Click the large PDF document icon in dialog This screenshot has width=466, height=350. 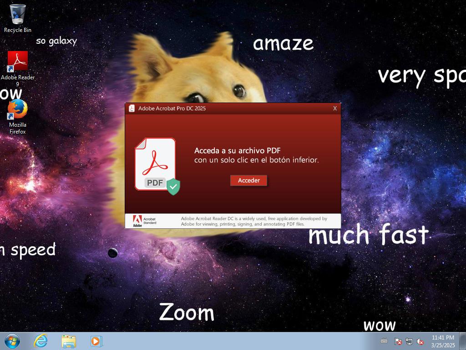coord(155,164)
